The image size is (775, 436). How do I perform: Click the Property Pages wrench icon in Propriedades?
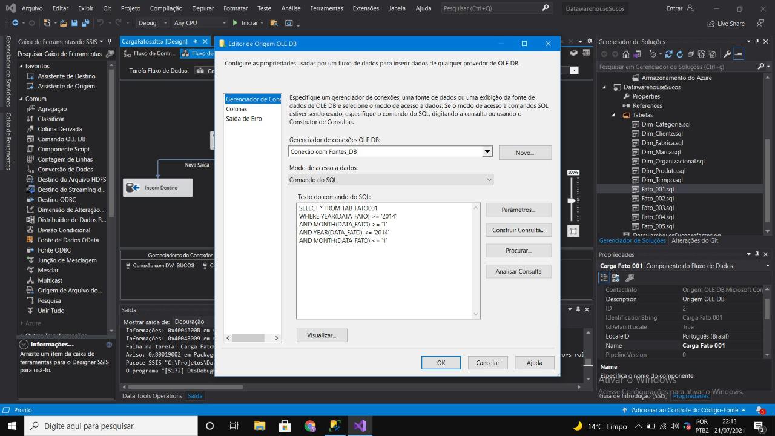tap(630, 277)
